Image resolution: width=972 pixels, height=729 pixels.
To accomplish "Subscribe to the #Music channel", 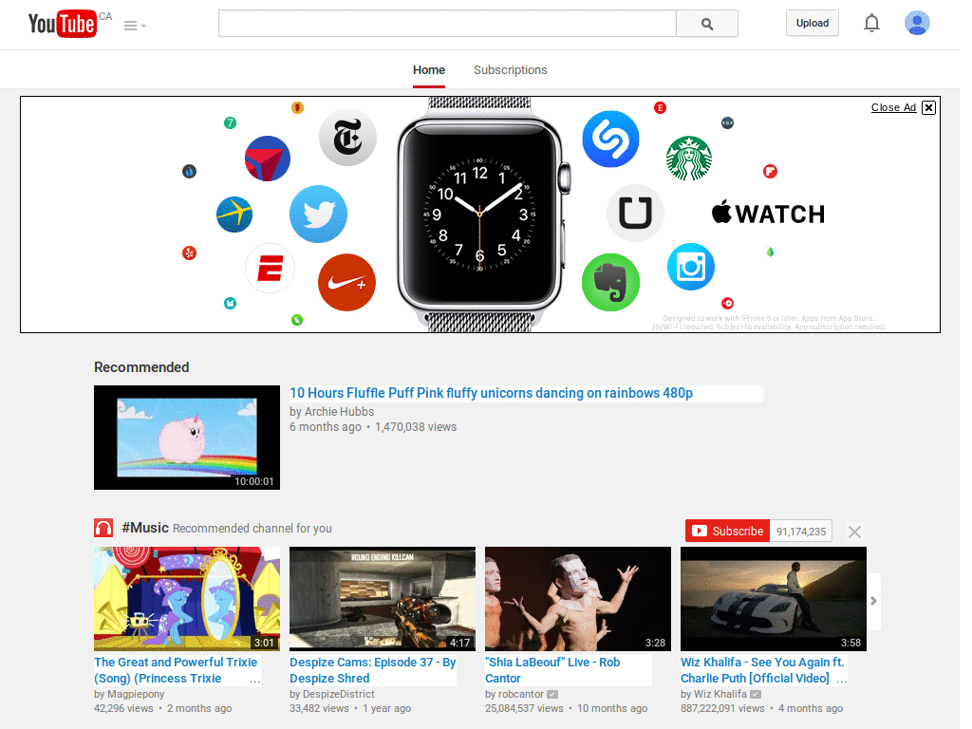I will pyautogui.click(x=728, y=532).
